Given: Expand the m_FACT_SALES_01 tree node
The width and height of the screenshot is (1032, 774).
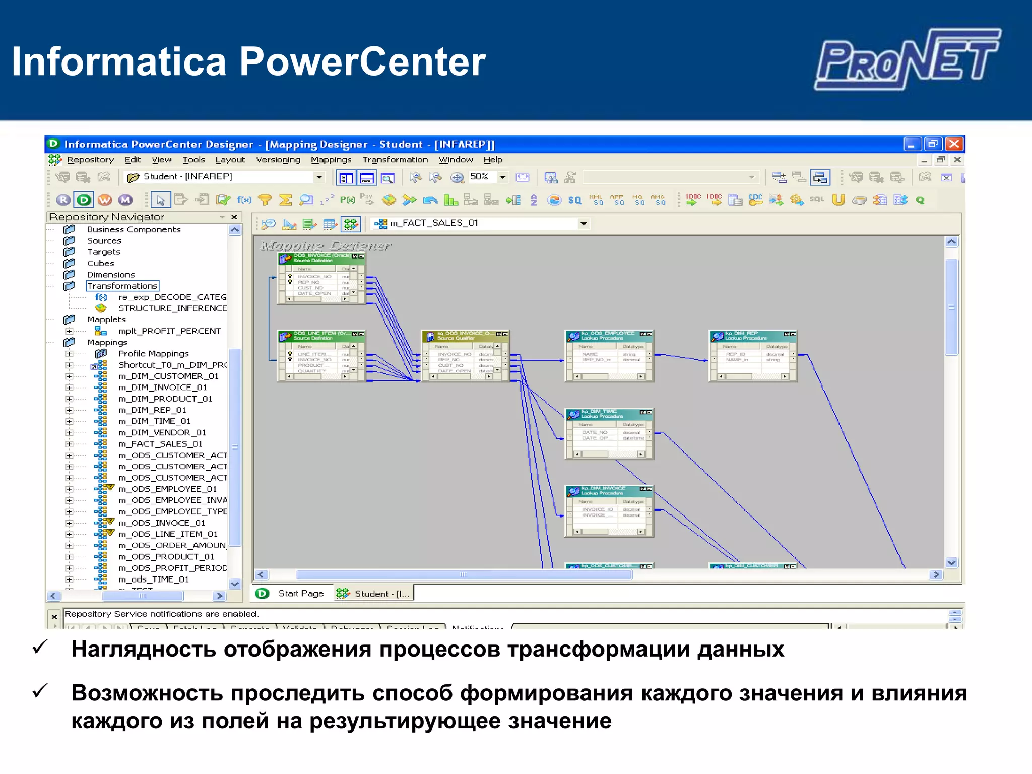Looking at the screenshot, I should pyautogui.click(x=69, y=444).
